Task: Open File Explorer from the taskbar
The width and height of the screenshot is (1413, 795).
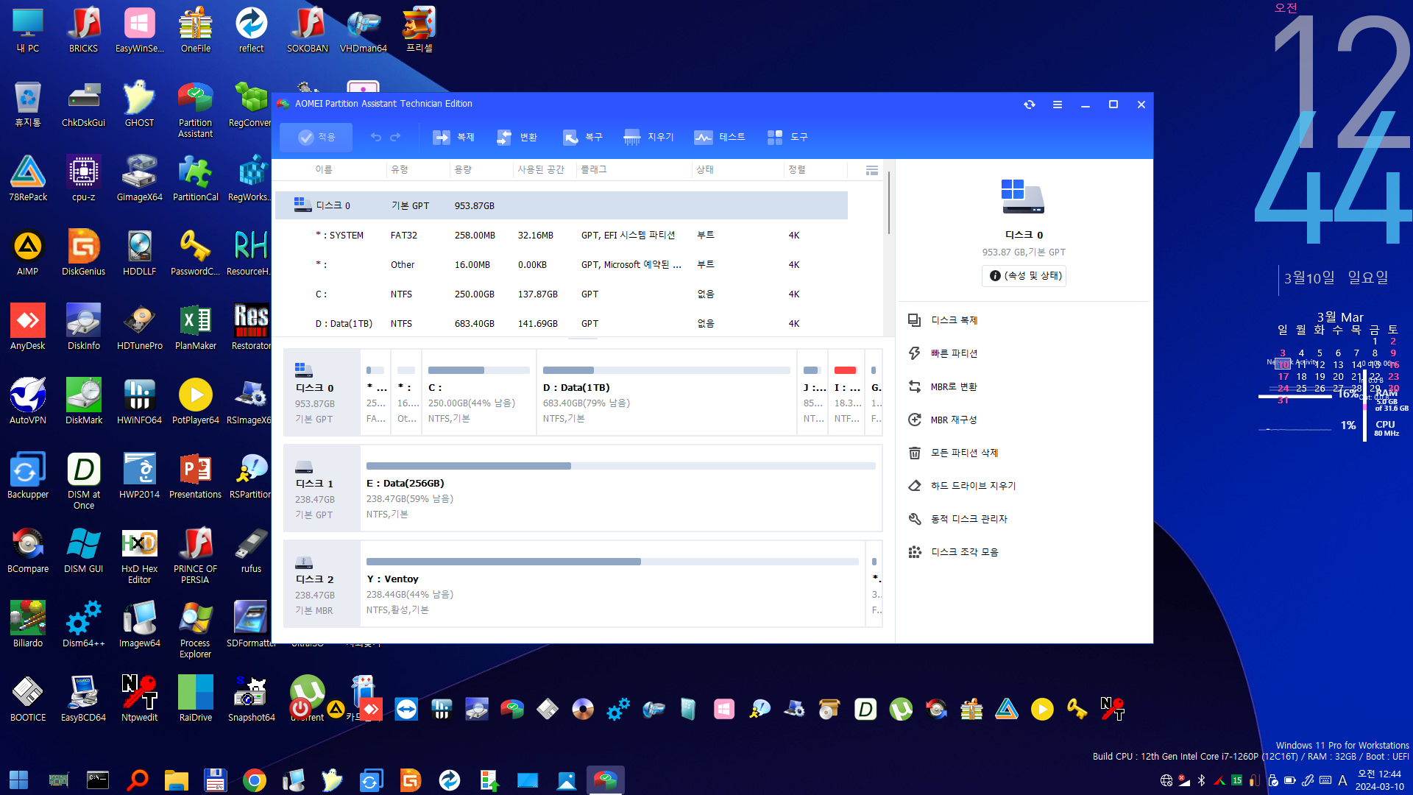Action: pos(177,780)
